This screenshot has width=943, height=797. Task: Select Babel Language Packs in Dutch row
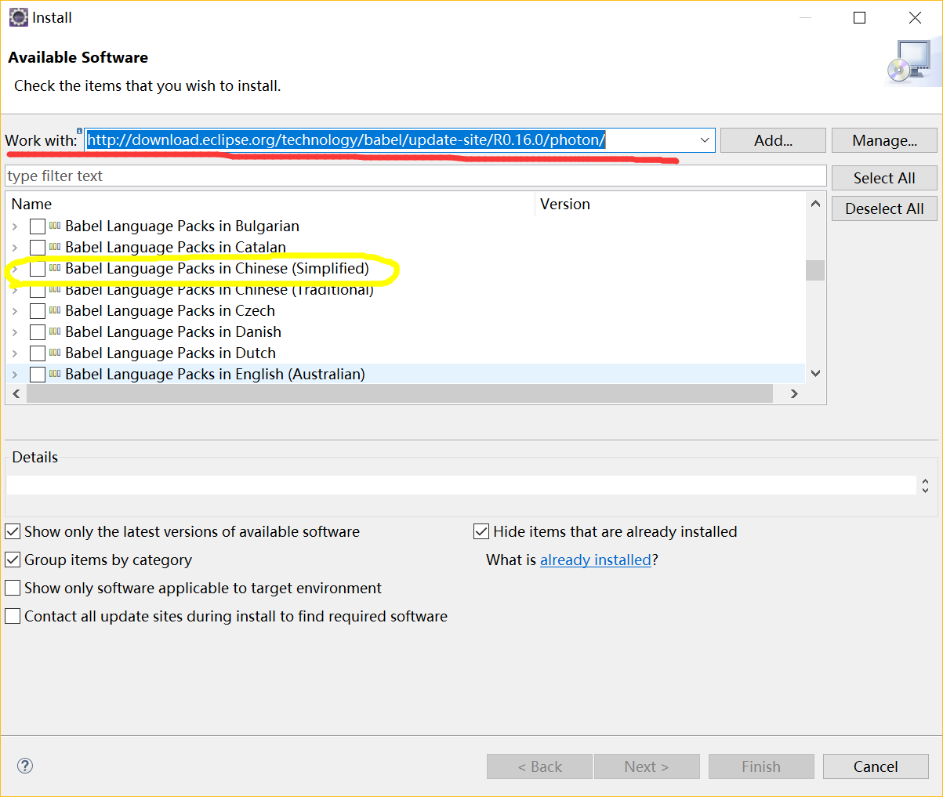click(x=171, y=353)
